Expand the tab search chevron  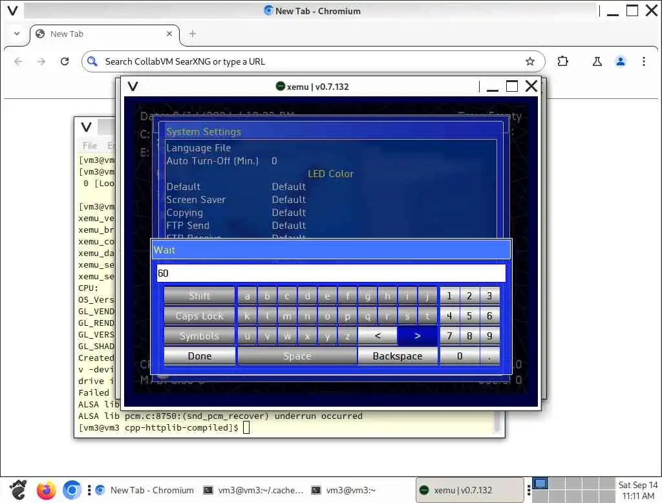coord(17,34)
